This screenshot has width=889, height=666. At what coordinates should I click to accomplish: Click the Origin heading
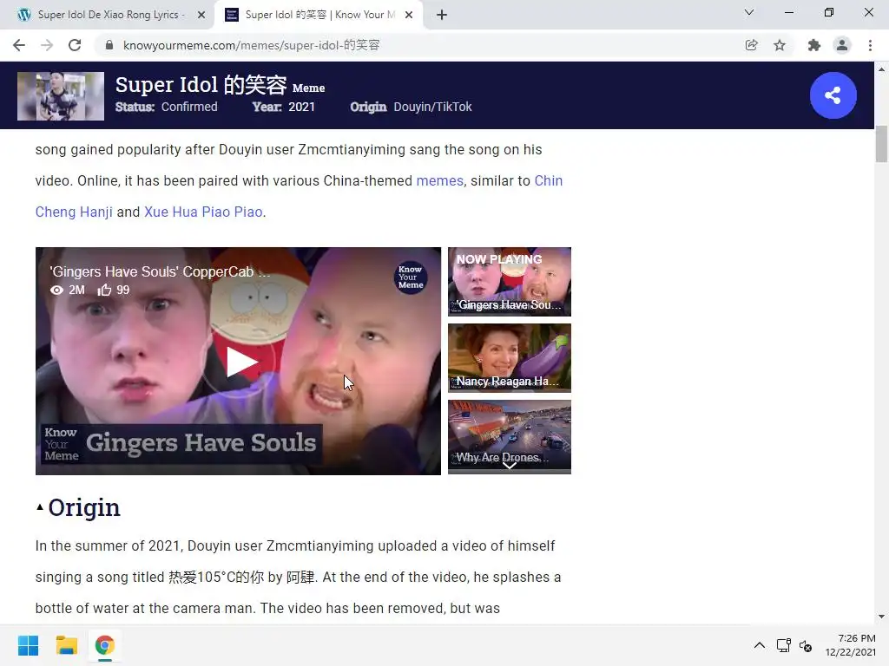(x=84, y=507)
